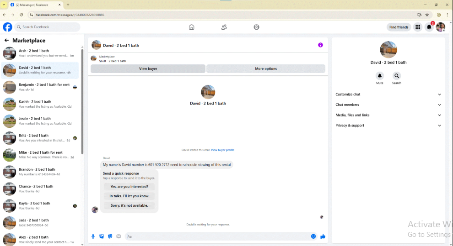The height and width of the screenshot is (246, 453).
Task: Expand Media, files and links section
Action: tap(388, 115)
